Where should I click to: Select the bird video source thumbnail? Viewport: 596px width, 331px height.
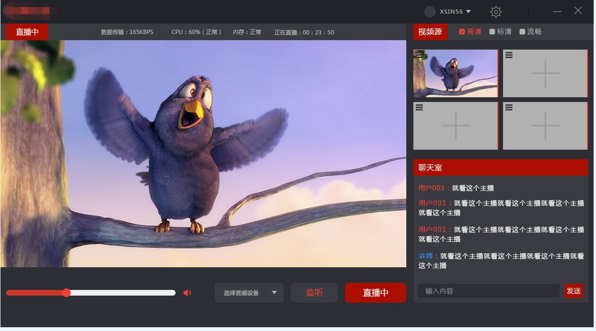(x=456, y=73)
